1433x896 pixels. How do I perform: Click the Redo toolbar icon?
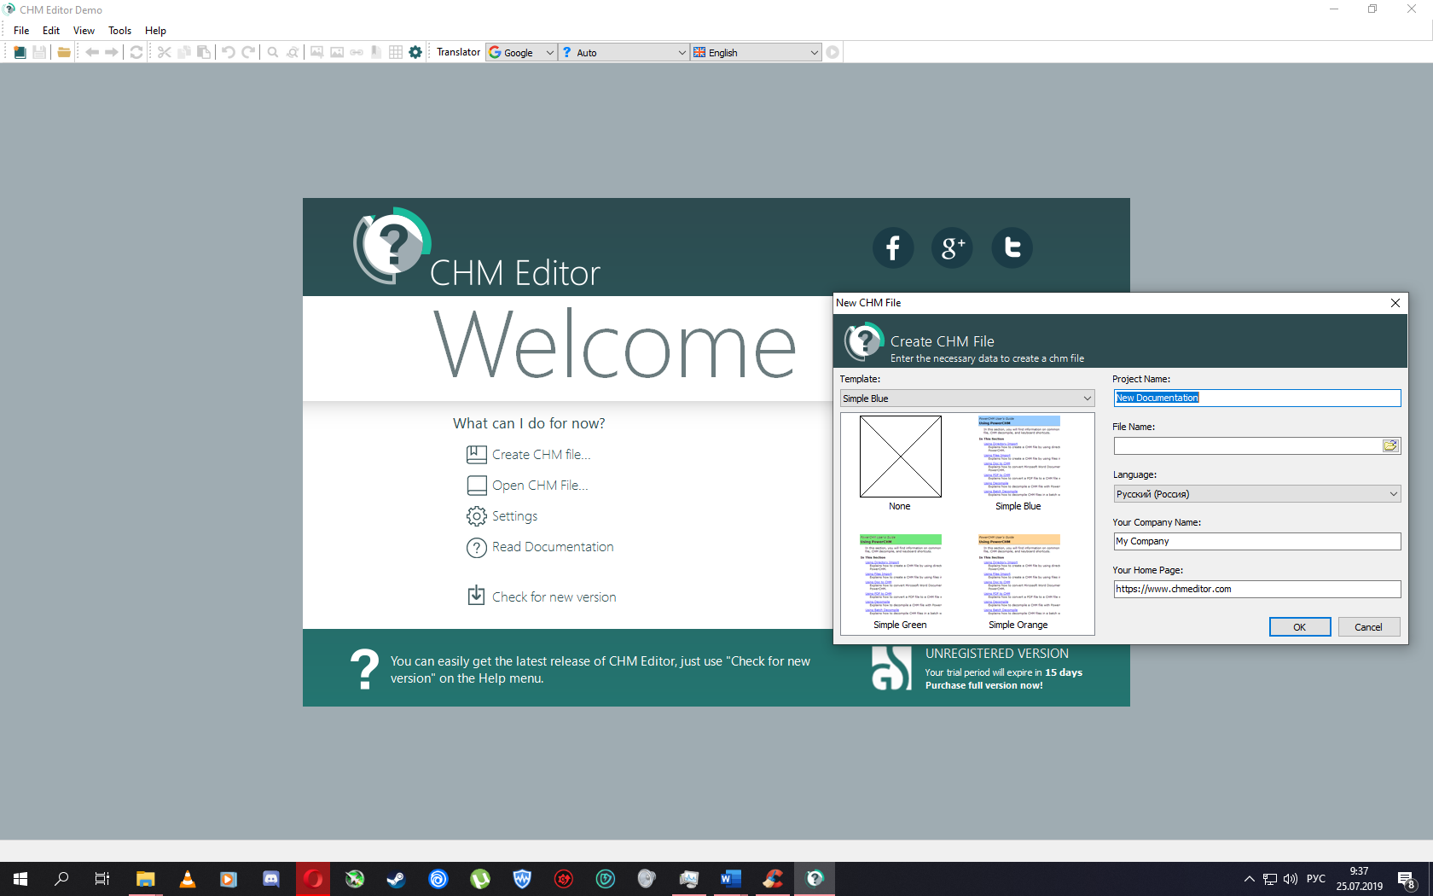248,52
